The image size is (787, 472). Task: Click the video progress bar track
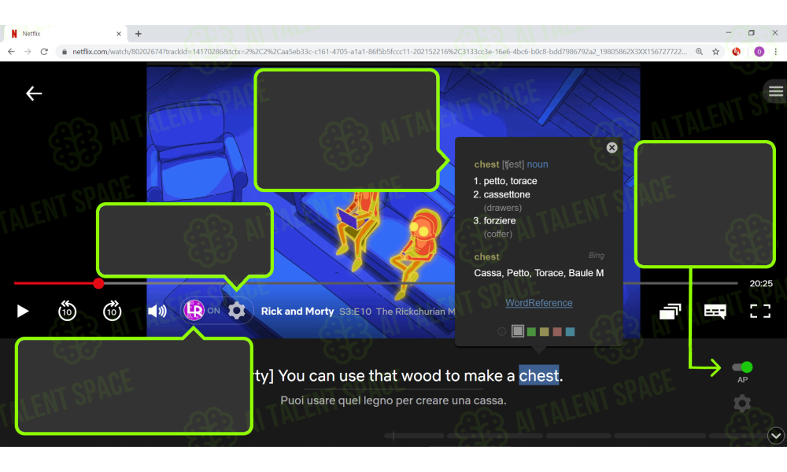click(x=375, y=283)
